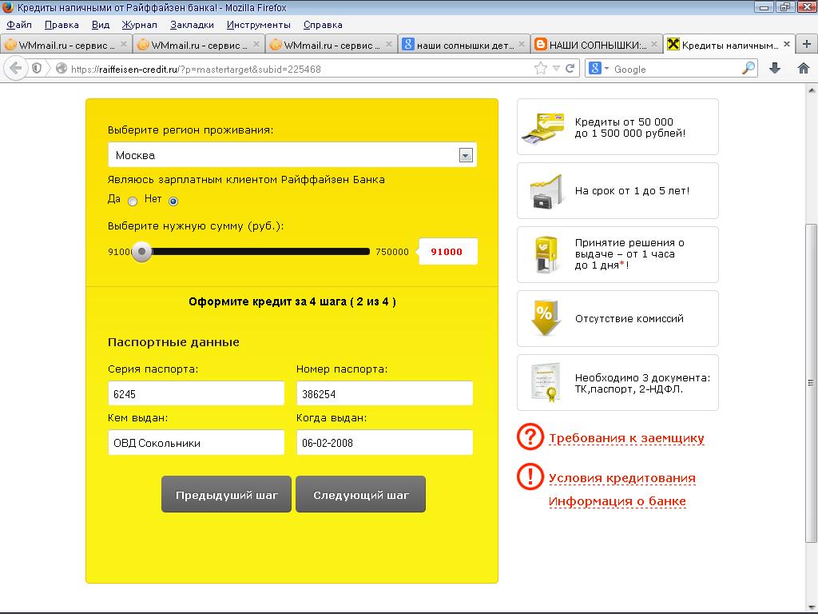
Task: Open 'Условия кредитования' link
Action: click(621, 478)
